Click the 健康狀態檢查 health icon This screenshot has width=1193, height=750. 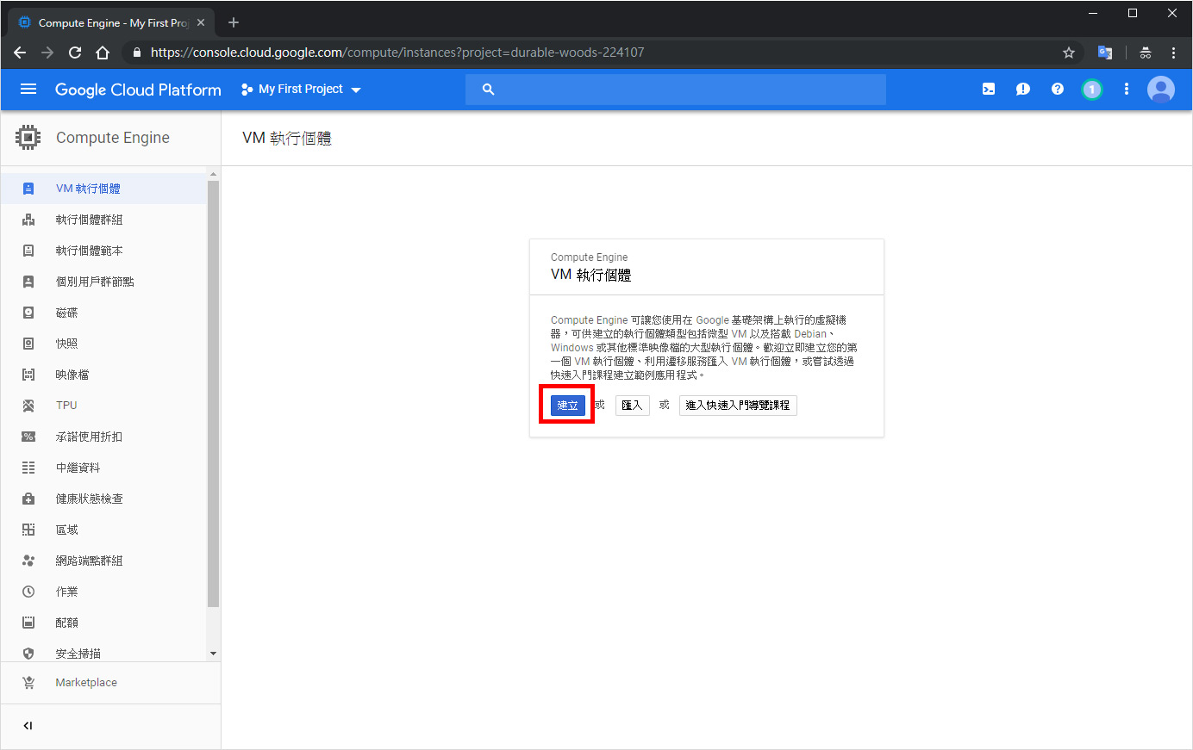[x=28, y=499]
